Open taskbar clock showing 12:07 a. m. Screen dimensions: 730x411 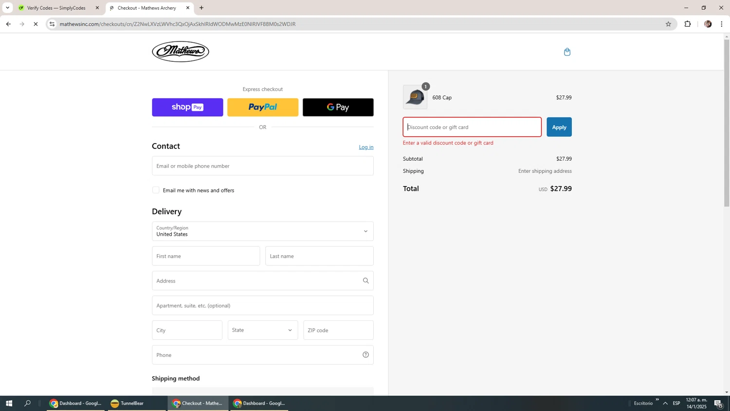tap(696, 403)
